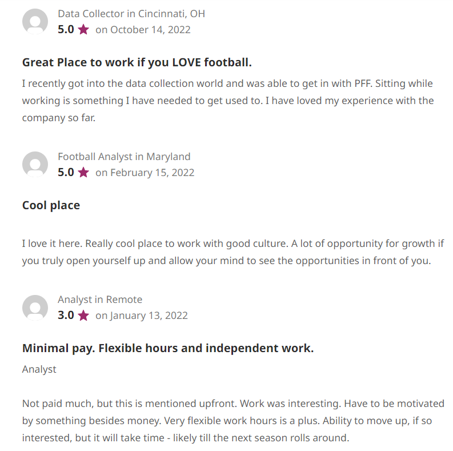
Task: Click the star beside the February 15 rating
Action: [x=83, y=172]
